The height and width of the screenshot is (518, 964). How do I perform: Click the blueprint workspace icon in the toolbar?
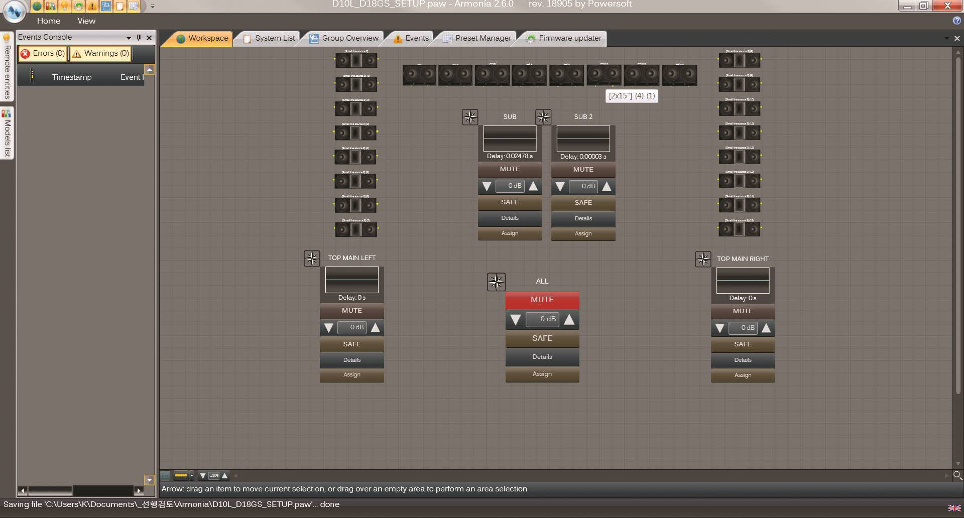click(105, 7)
